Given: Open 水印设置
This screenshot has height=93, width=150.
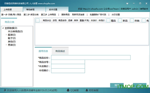Looking at the screenshot, I should click(x=116, y=15).
